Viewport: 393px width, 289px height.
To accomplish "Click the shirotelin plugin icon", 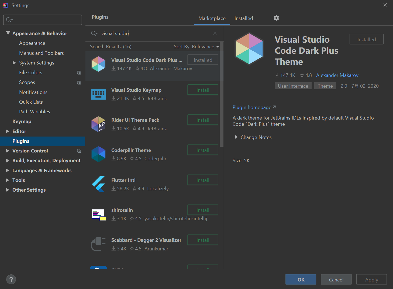I will click(98, 215).
